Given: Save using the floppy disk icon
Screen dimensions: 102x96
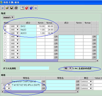Looking at the screenshot, I should point(12,8).
